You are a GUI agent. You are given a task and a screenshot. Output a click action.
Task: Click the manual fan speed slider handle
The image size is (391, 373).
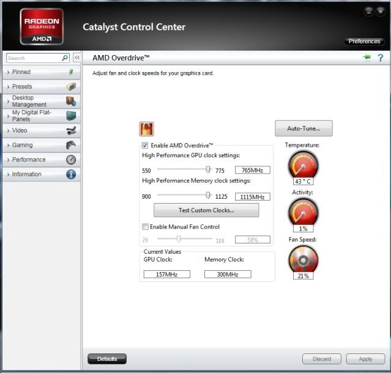[x=179, y=239]
